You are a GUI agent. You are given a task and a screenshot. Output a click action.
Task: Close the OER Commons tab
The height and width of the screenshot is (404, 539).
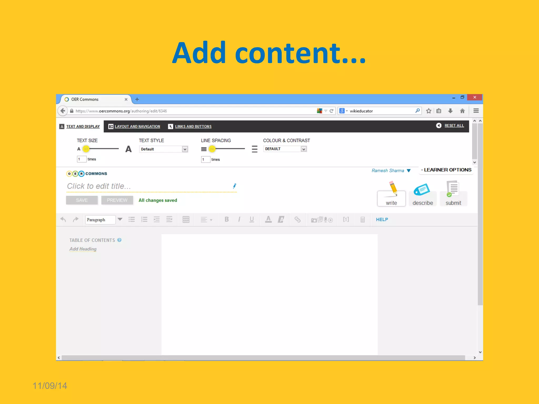pos(126,99)
